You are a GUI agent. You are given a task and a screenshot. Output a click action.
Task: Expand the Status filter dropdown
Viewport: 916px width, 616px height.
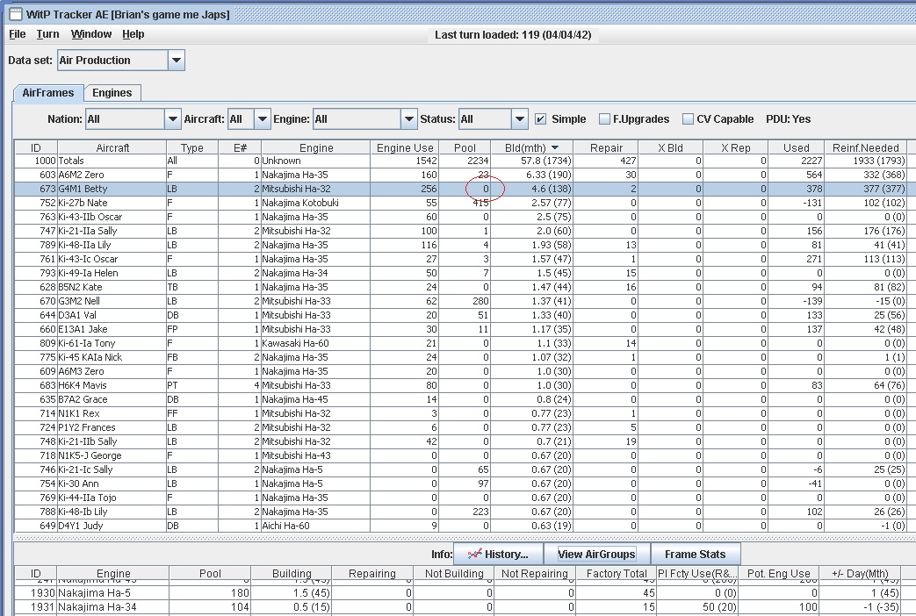click(519, 119)
